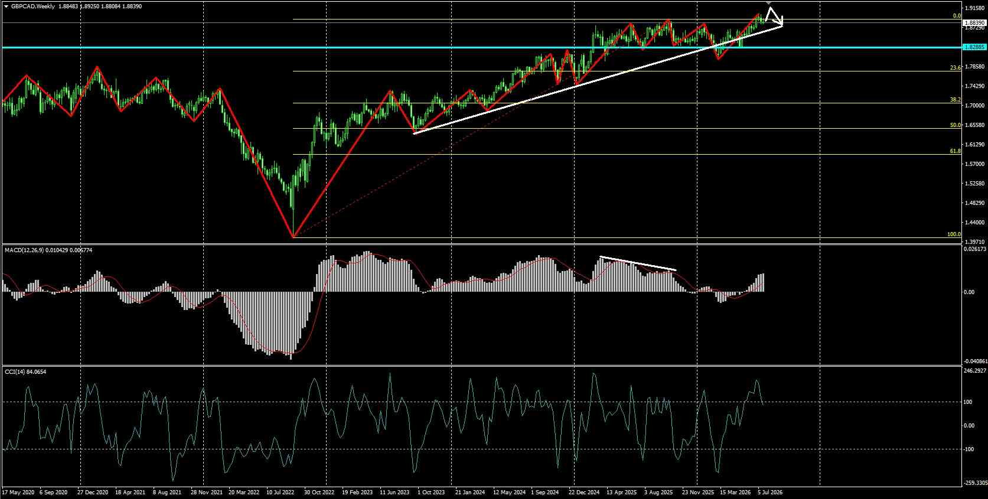Viewport: 988px width, 499px height.
Task: Click the 1.91580 price scale value
Action: click(974, 8)
